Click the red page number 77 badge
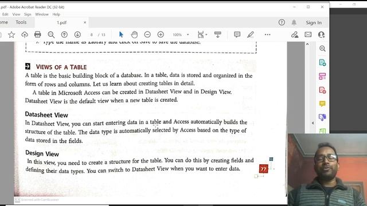 pyautogui.click(x=264, y=169)
